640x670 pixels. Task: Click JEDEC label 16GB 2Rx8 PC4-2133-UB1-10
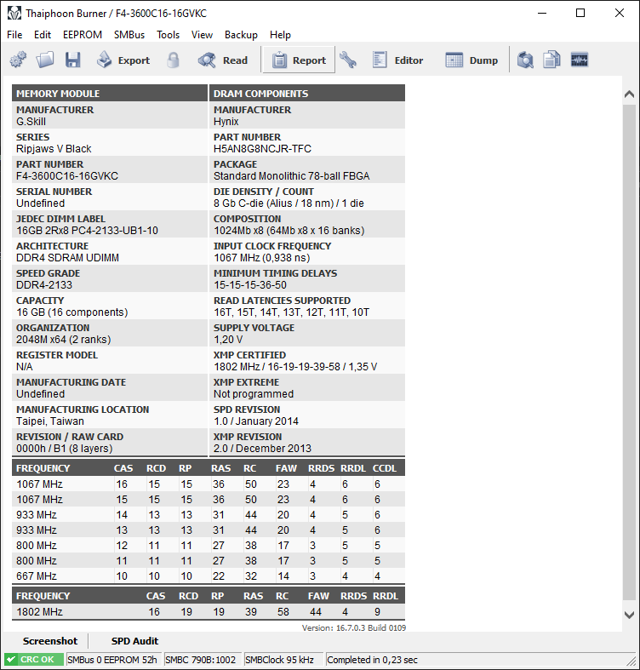coord(87,231)
